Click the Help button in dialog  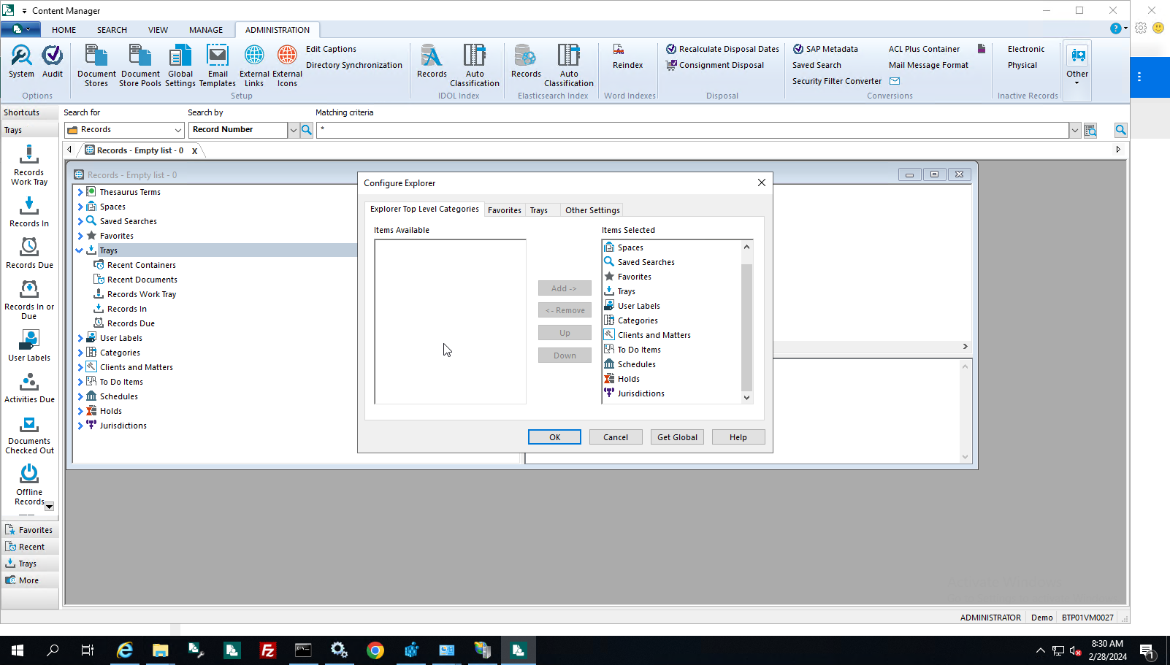[738, 437]
